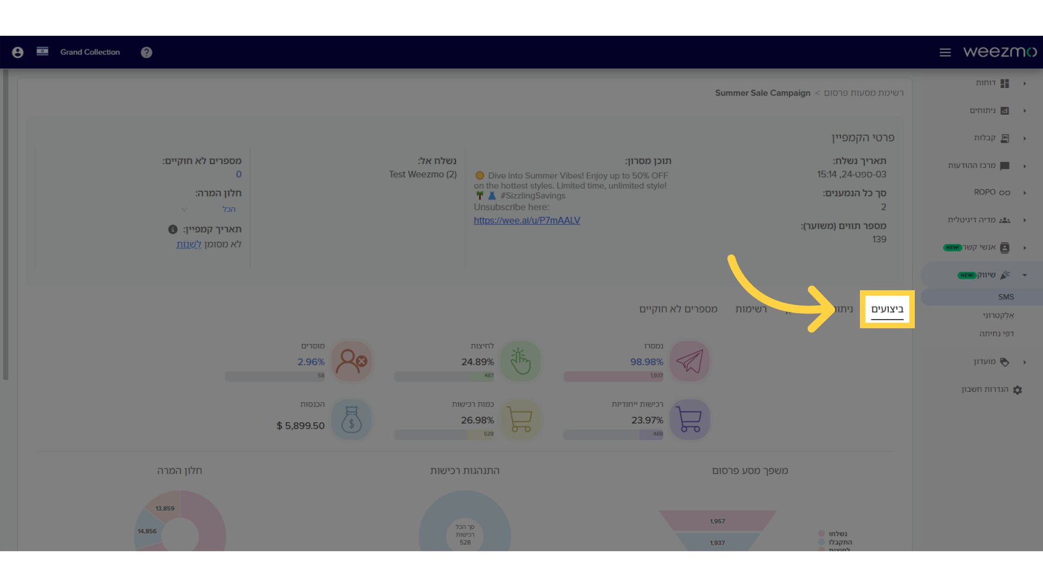The image size is (1043, 587).
Task: Click the כמות רכישות progress bar showing 528
Action: 444,434
